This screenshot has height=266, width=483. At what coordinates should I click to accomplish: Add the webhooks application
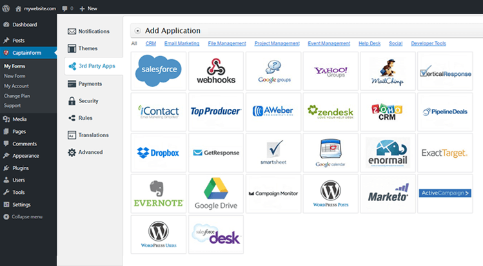point(216,71)
